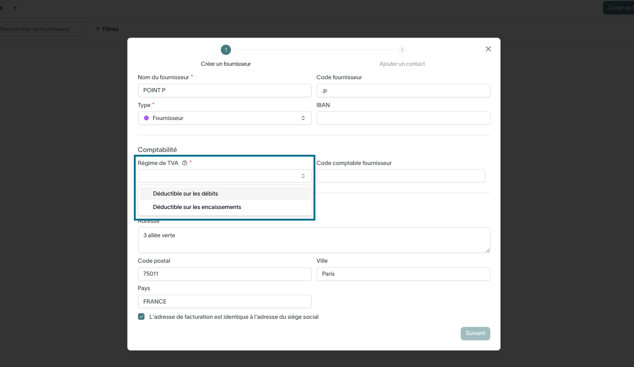This screenshot has width=634, height=367.
Task: Click the IBAN input field
Action: [x=403, y=118]
